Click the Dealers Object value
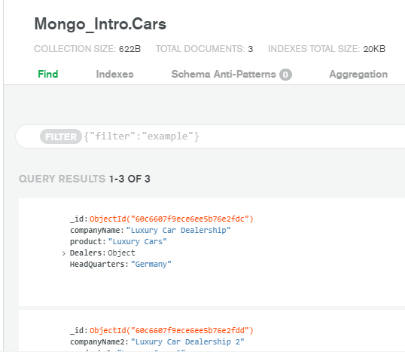The height and width of the screenshot is (352, 405). (x=121, y=253)
